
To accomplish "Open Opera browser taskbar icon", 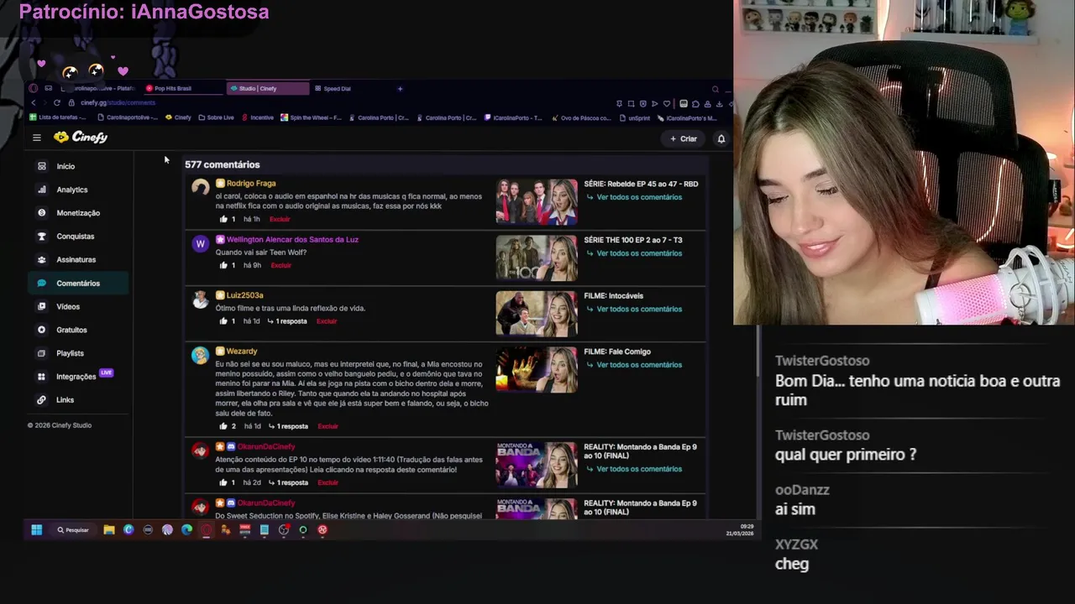I will tap(207, 530).
